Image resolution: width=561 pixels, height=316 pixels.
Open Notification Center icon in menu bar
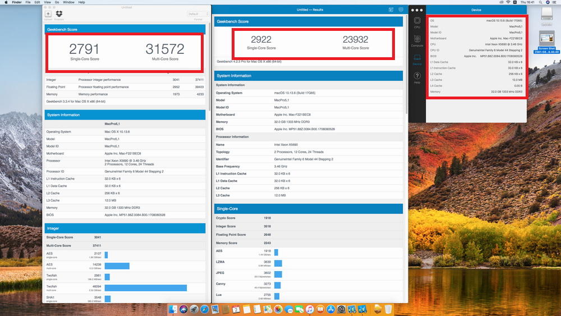(554, 2)
